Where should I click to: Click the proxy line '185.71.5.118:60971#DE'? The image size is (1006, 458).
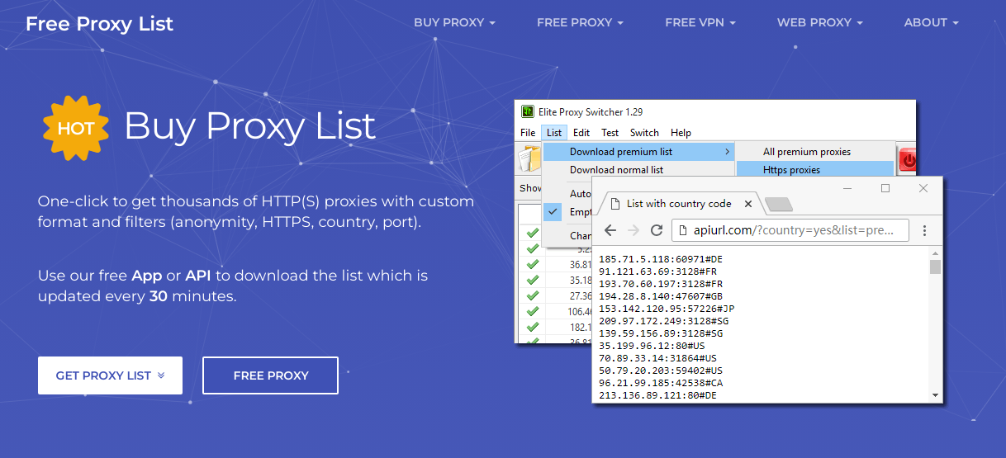(x=661, y=259)
